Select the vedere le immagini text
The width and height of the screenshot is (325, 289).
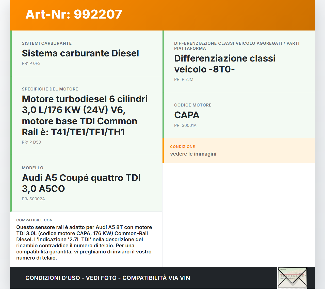click(x=193, y=154)
